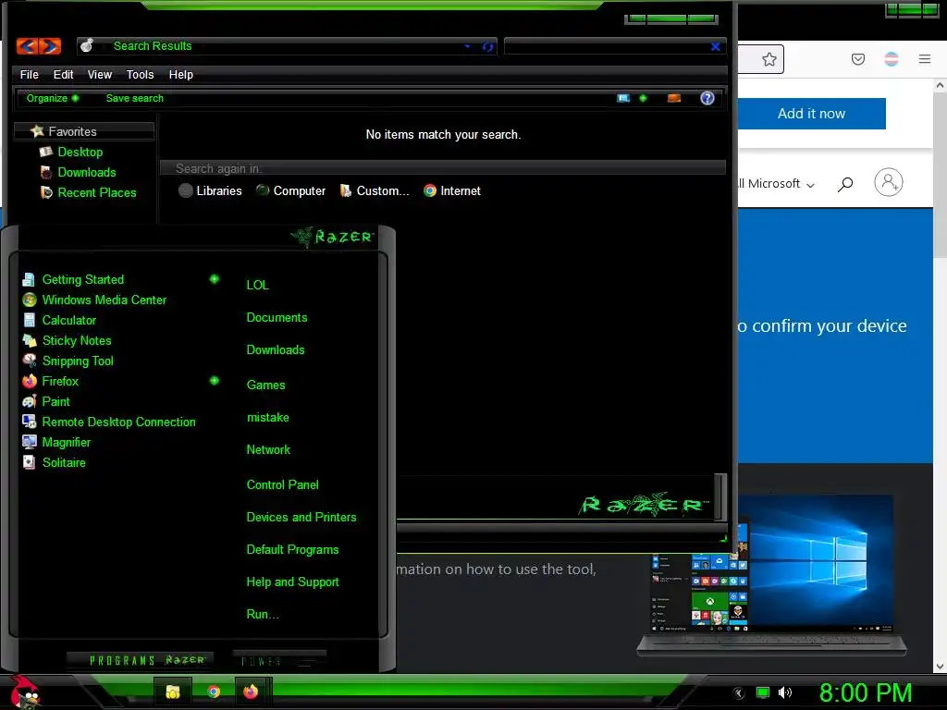Open the view options dropdown arrow
This screenshot has width=947, height=710.
643,98
